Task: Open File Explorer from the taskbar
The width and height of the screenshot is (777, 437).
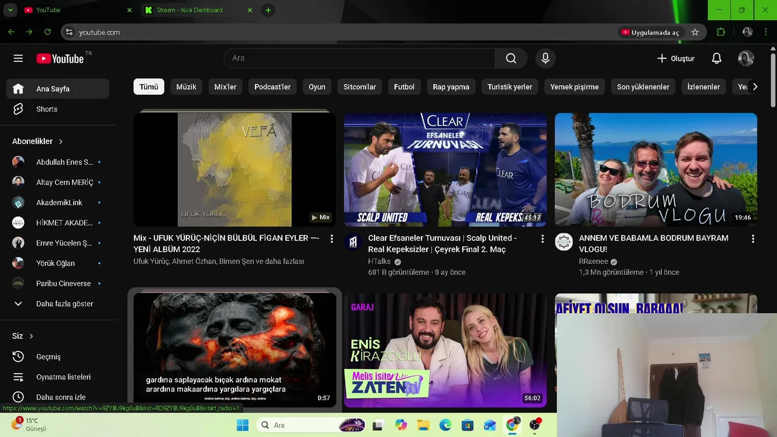Action: (423, 425)
